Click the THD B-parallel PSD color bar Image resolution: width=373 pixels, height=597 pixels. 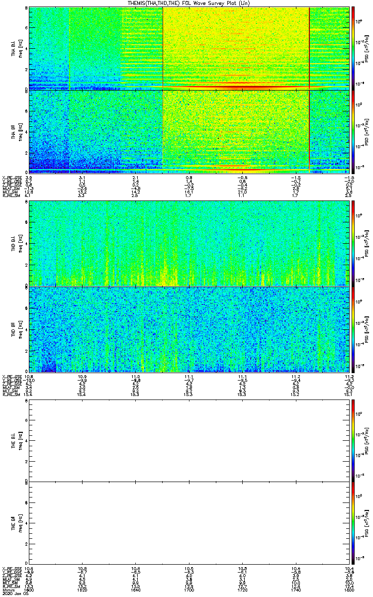click(x=354, y=329)
